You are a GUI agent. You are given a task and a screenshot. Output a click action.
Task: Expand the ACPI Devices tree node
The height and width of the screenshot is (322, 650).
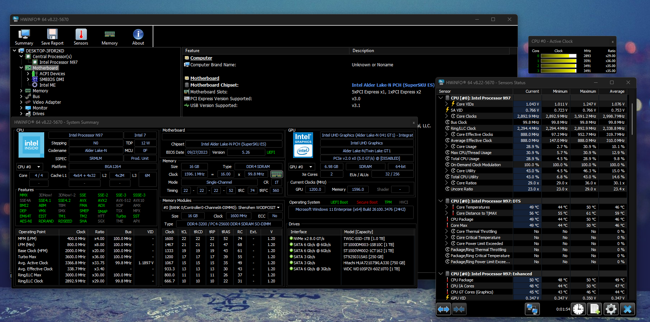pos(28,73)
